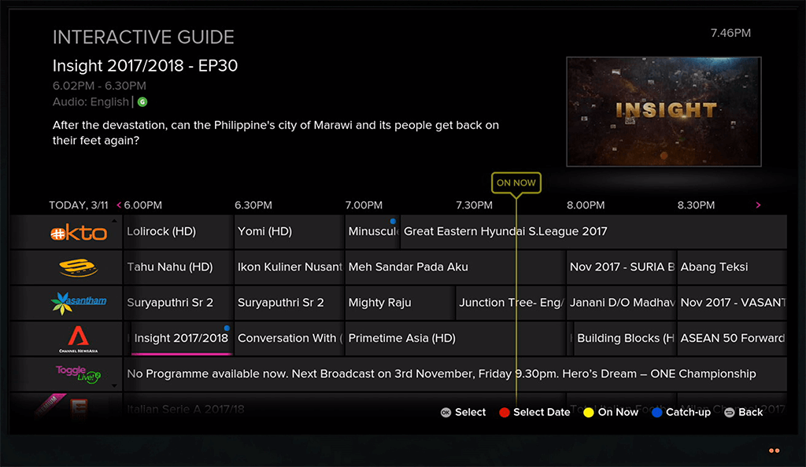Click the Select Date label
The height and width of the screenshot is (467, 806).
pos(542,413)
